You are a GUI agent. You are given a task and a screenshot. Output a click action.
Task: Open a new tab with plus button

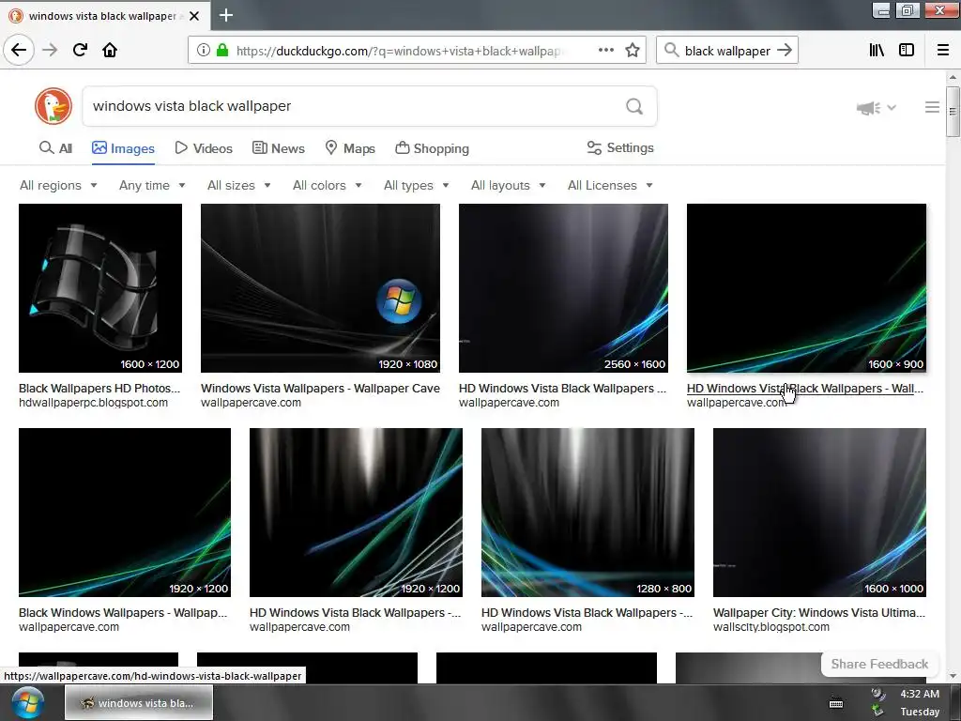coord(226,15)
